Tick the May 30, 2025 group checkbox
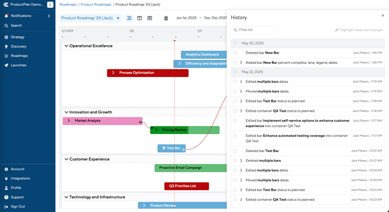389x212 pixels. coord(235,43)
